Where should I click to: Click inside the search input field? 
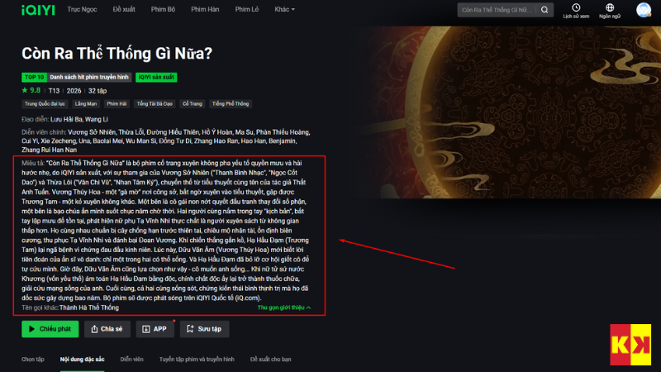[x=497, y=10]
